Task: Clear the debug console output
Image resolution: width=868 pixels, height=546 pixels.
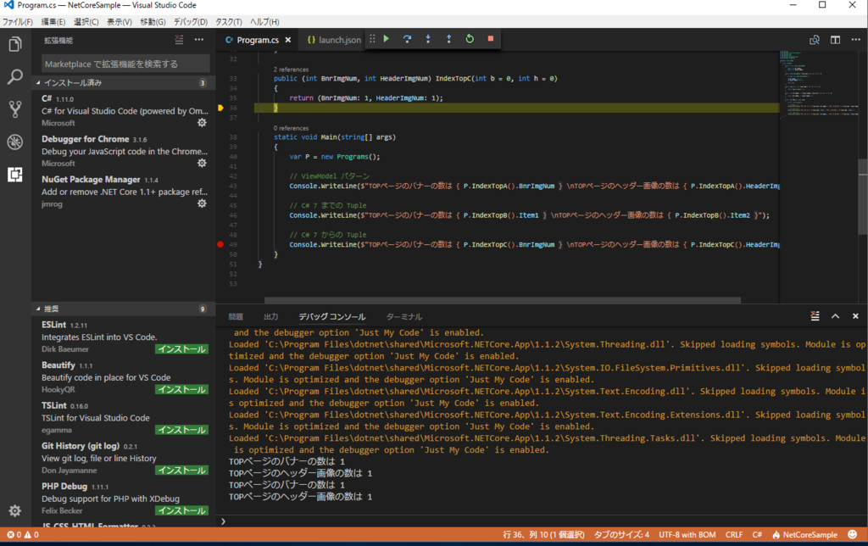Action: 815,316
